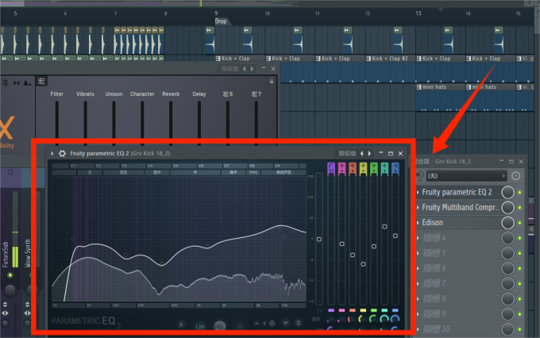Expand the empty 插槽 5 slot arrow
540x338 pixels.
(x=418, y=253)
